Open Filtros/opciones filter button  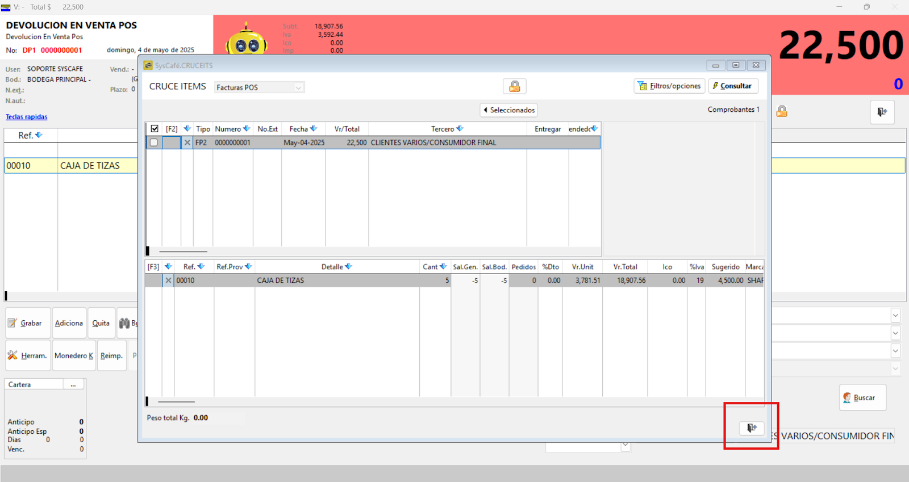click(x=669, y=86)
